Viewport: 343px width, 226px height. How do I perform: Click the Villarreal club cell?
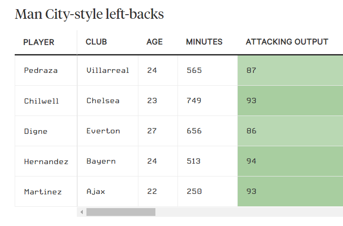pos(108,71)
